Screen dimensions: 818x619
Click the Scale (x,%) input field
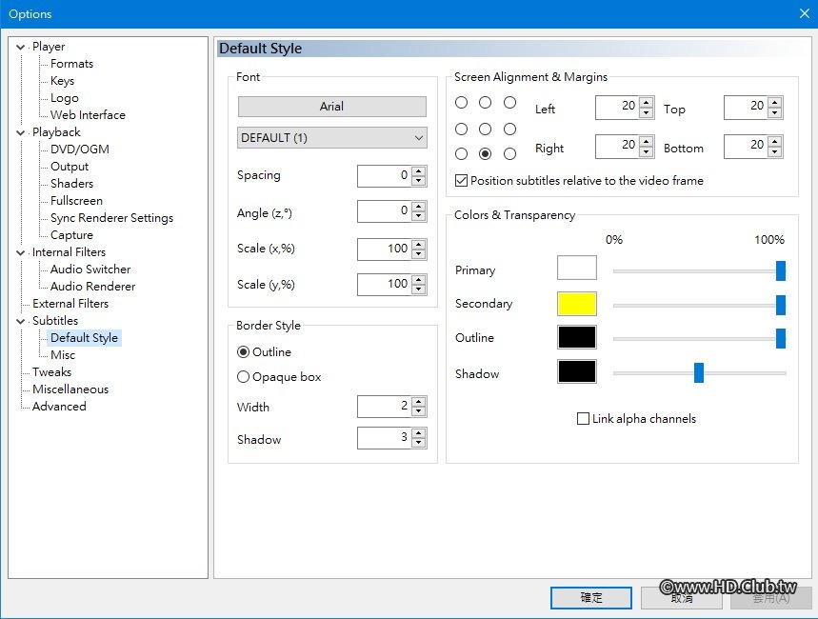pos(385,249)
